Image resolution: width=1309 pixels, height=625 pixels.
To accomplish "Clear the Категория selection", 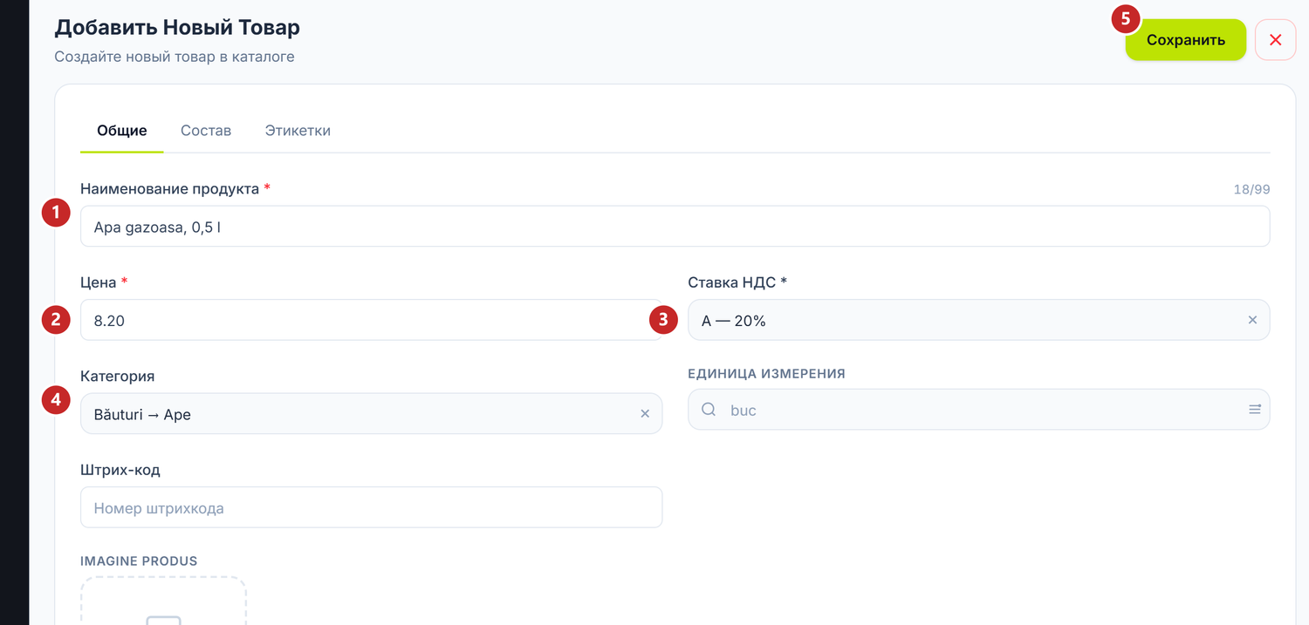I will point(645,414).
